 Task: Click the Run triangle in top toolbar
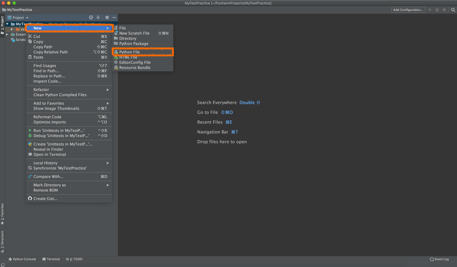click(x=430, y=10)
